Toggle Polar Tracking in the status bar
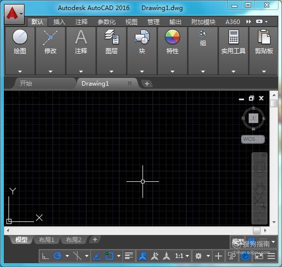Screen dimensions: 282x267 point(57,256)
